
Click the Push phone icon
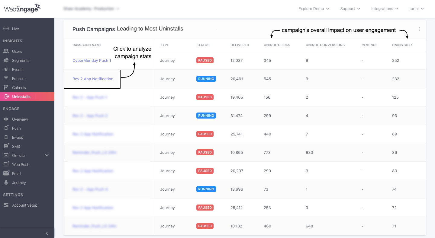point(6,128)
